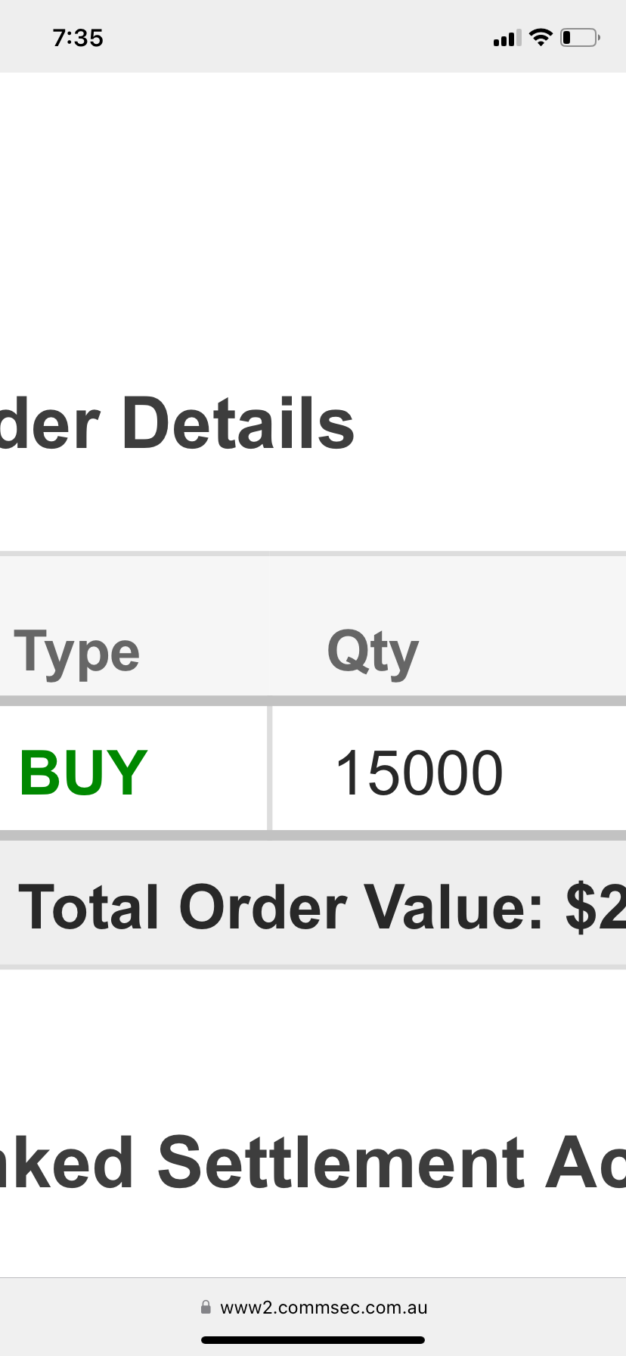
Task: Tap the 7:35 clock in status bar
Action: tap(78, 38)
